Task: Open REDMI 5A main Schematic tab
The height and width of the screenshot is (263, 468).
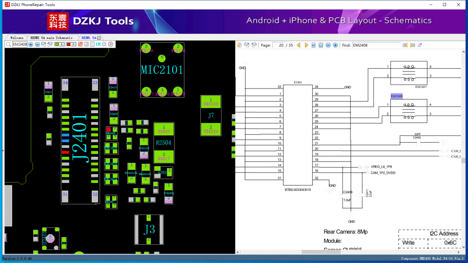Action: tap(51, 37)
